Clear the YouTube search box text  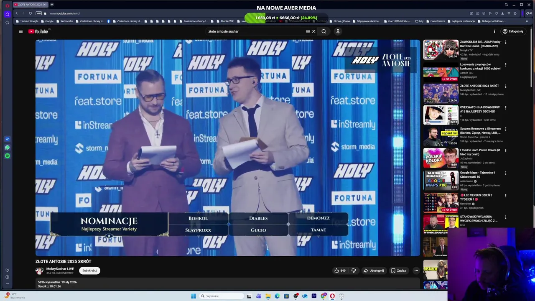[313, 31]
